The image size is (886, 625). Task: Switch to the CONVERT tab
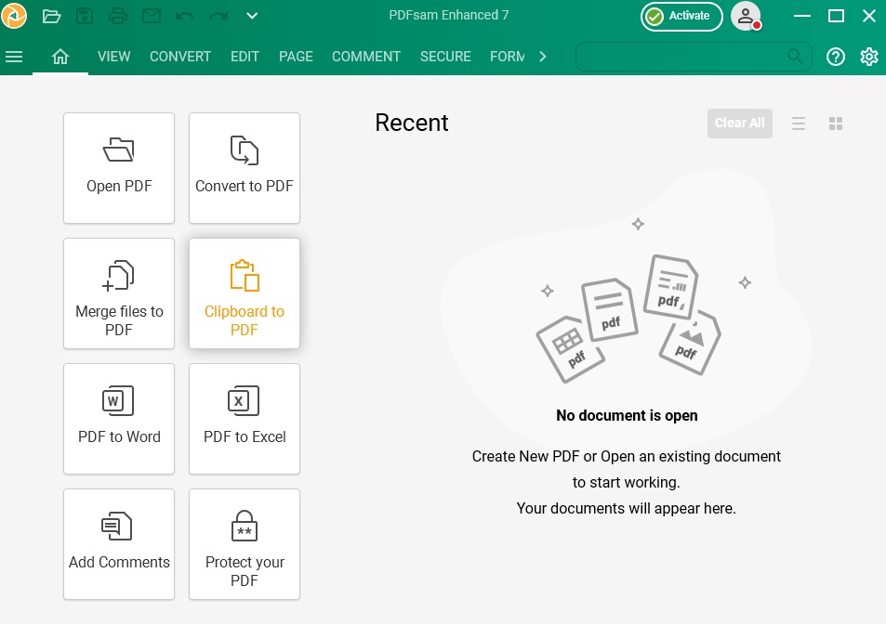180,57
